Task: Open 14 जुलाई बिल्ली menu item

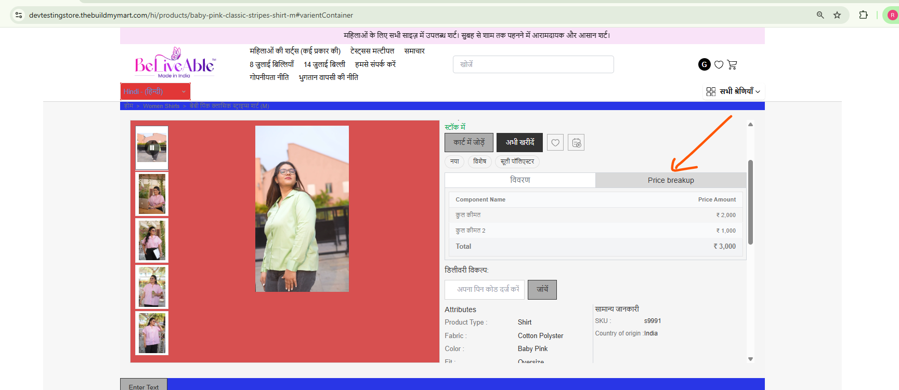Action: [324, 64]
